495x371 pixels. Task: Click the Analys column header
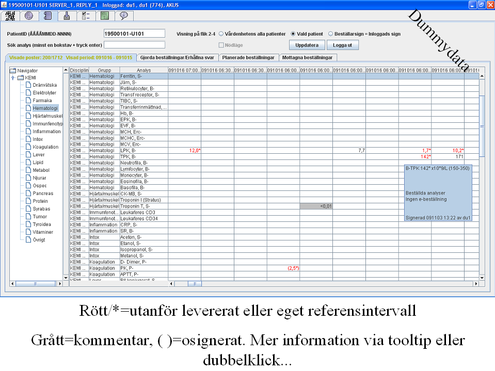[x=143, y=70]
